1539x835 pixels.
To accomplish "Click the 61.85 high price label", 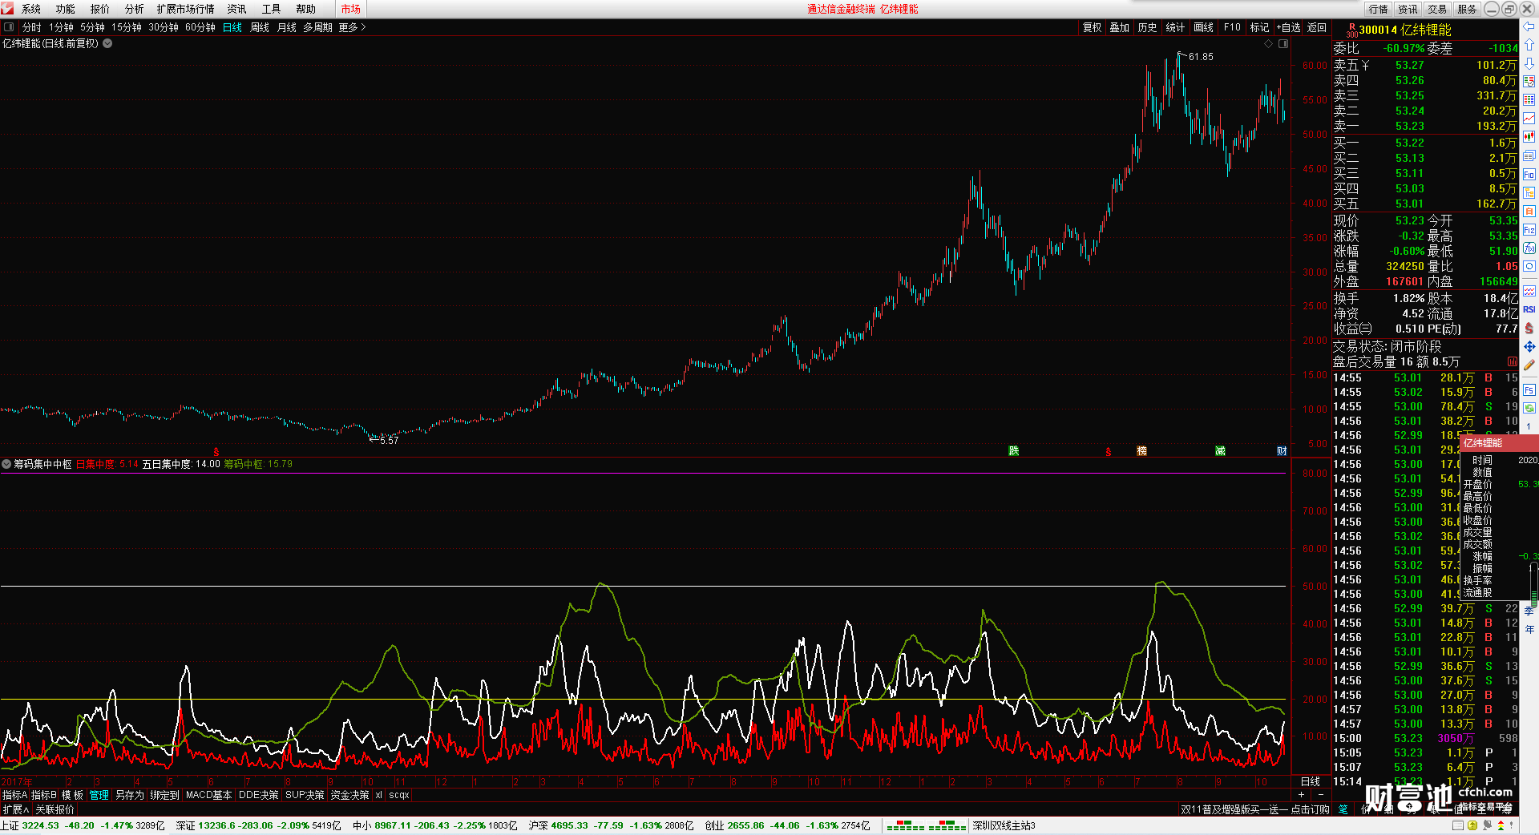I will (1201, 57).
